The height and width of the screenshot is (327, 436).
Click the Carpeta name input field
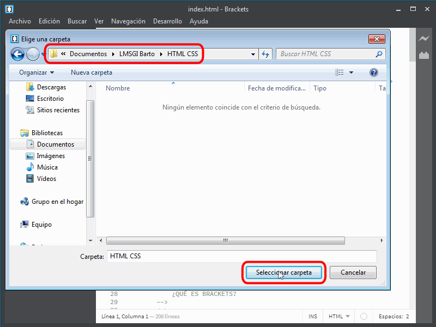(x=242, y=256)
